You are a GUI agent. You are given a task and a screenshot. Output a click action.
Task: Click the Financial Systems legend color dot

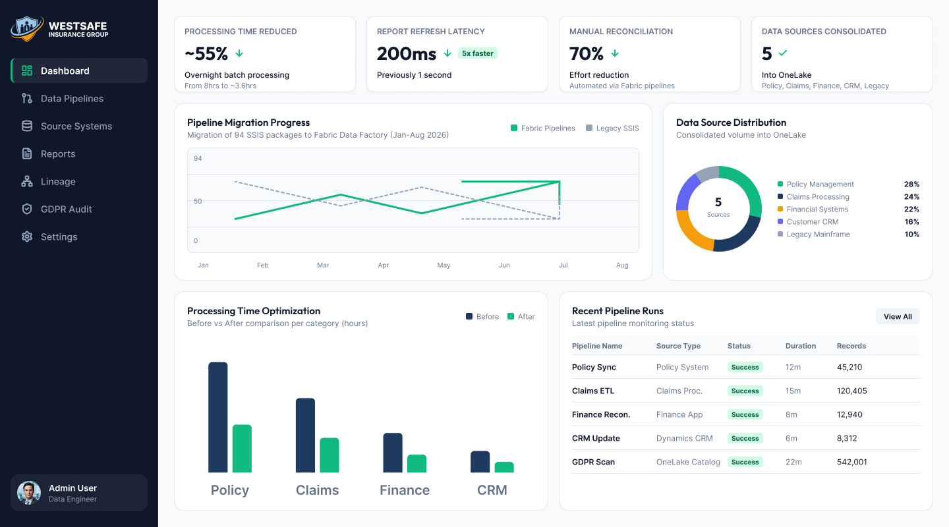point(780,209)
